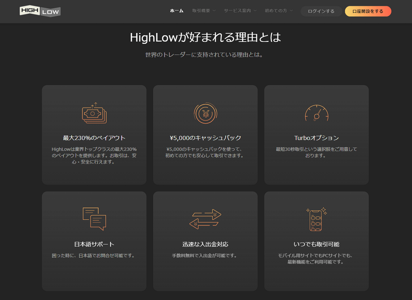
Task: Open the サービス案内 menu
Action: [x=237, y=11]
